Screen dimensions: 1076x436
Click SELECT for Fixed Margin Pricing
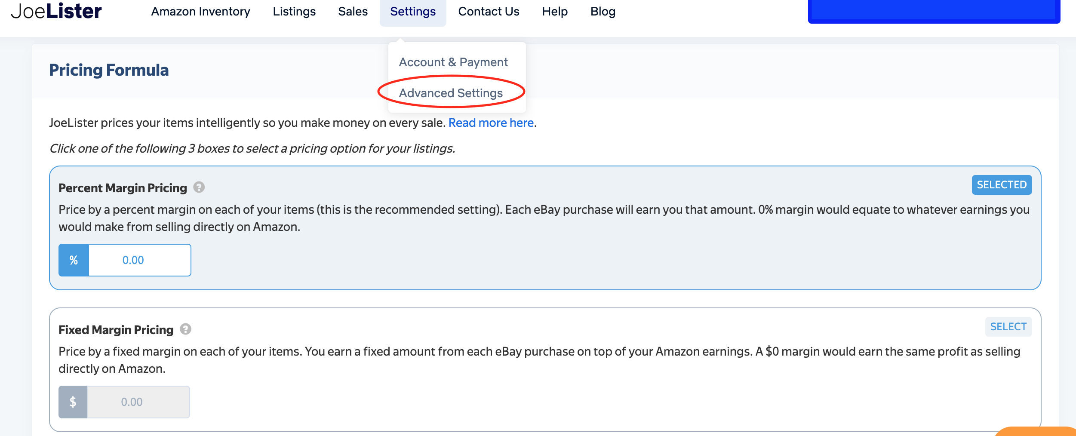1008,327
